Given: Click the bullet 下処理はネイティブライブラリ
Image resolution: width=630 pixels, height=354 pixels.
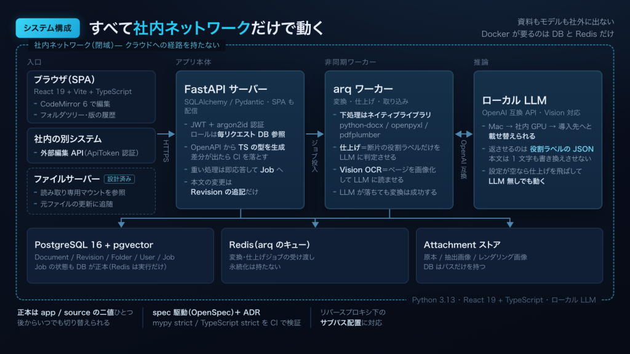Looking at the screenshot, I should coord(385,115).
